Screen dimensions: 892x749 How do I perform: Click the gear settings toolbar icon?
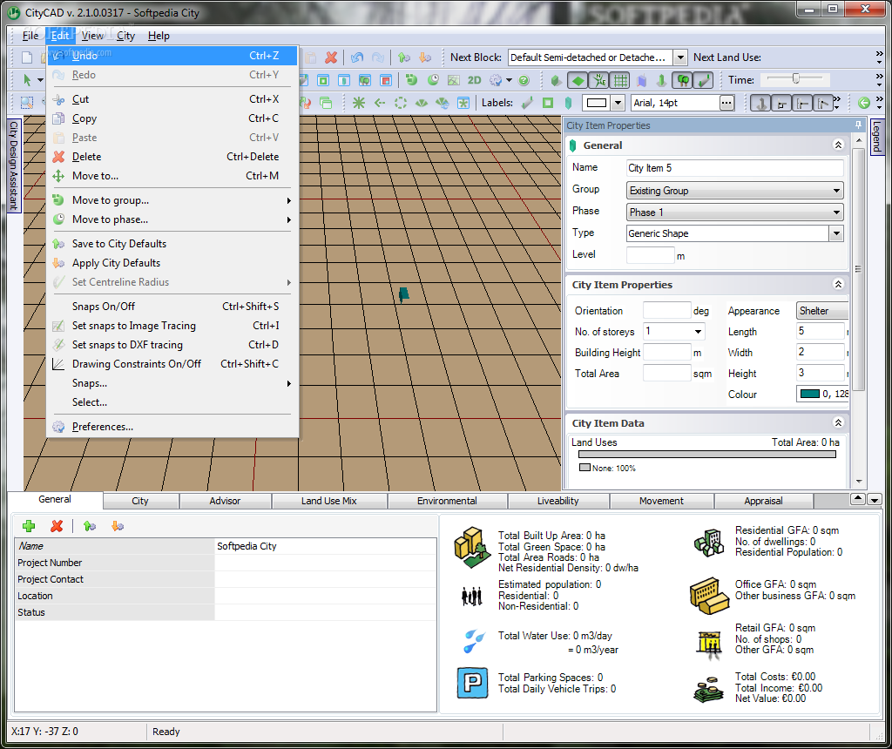click(496, 80)
